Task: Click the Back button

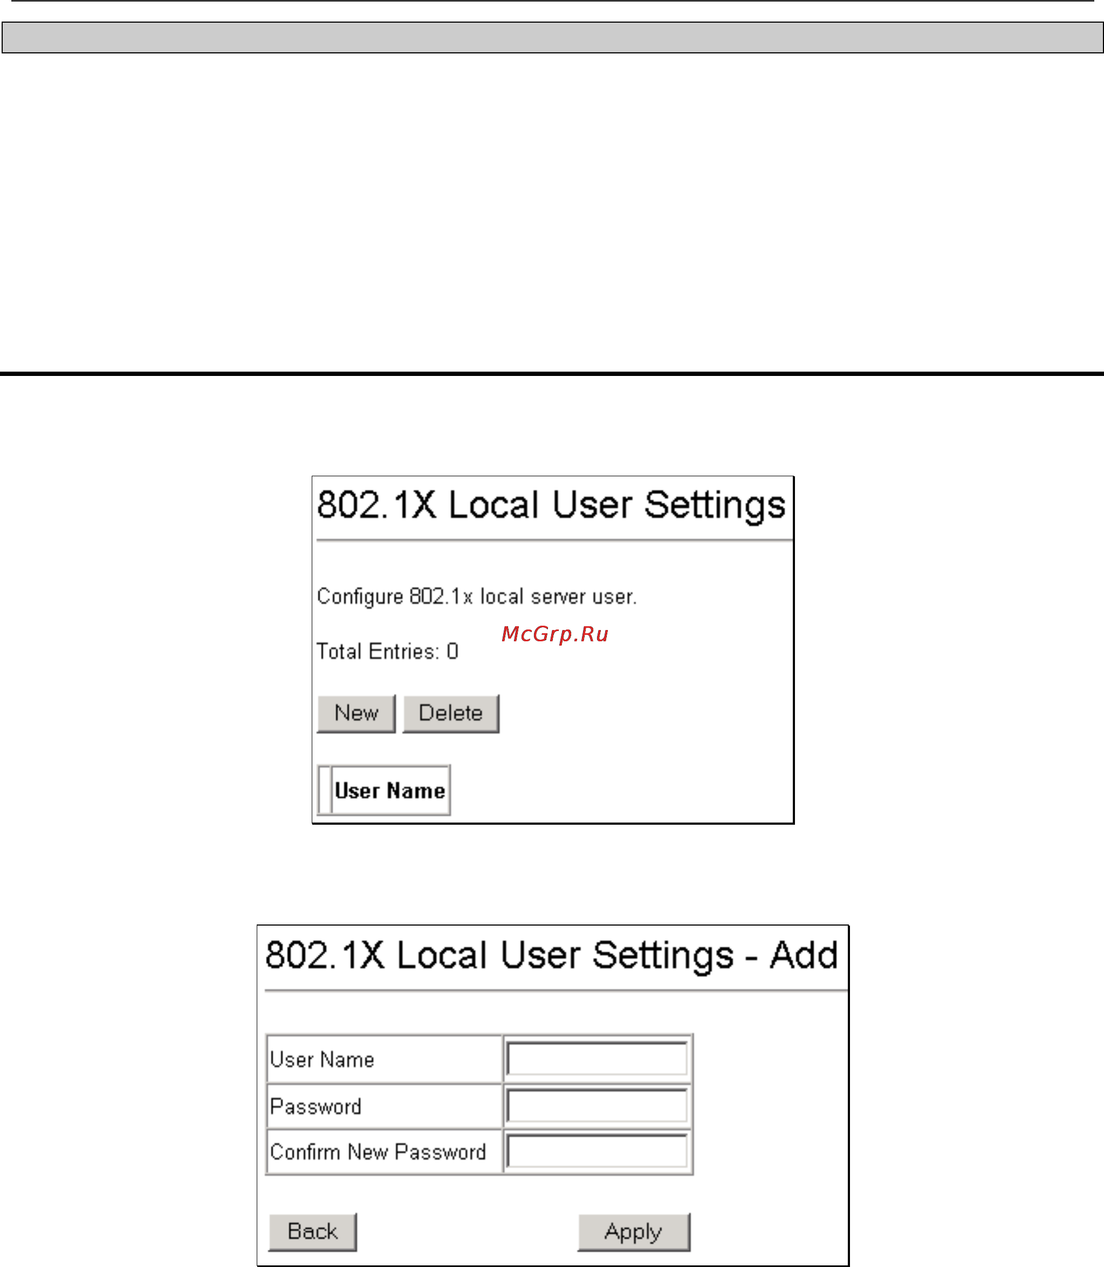Action: coord(312,1232)
